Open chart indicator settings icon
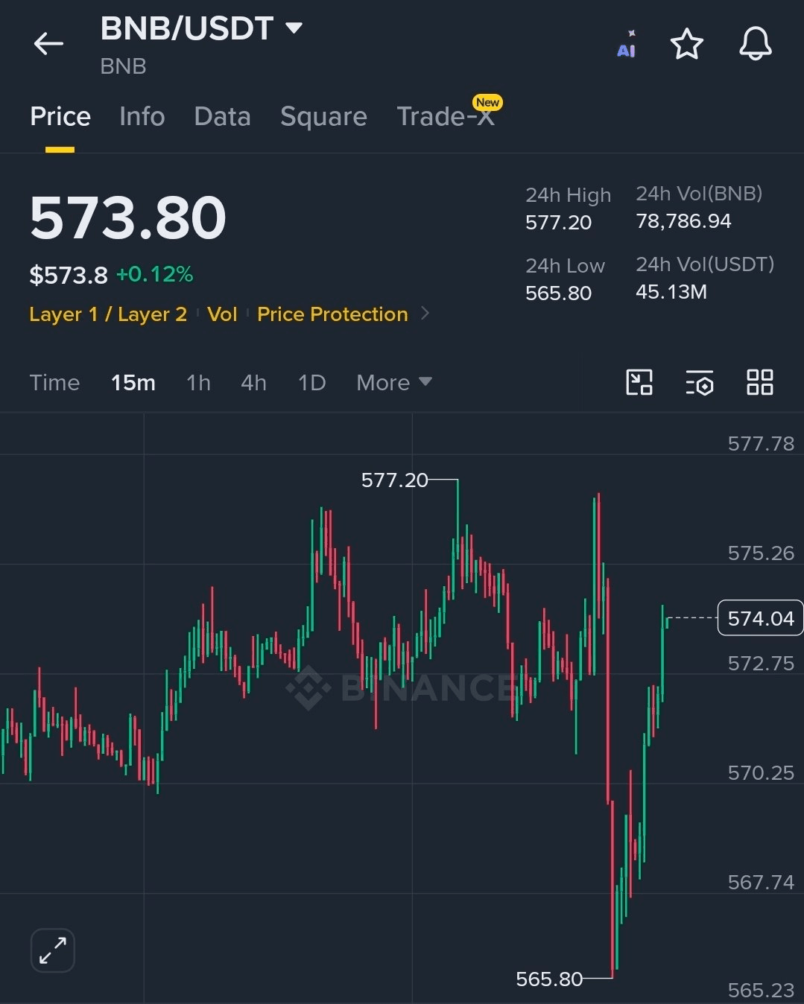 click(700, 382)
